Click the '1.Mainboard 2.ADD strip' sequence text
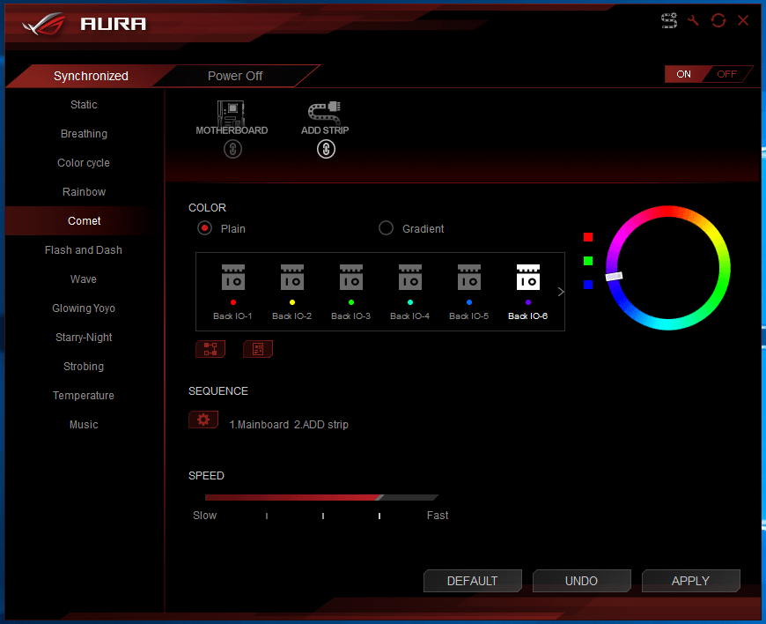This screenshot has height=624, width=766. (x=289, y=425)
